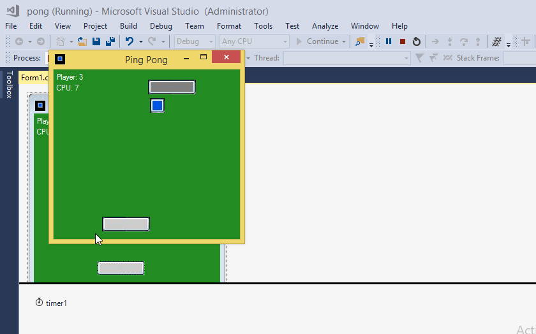The height and width of the screenshot is (334, 536).
Task: Click the New Project toolbar icon
Action: pos(61,41)
